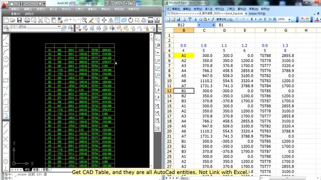Expand the AutoSum dropdown arrow in Excel
This screenshot has height=180, width=321.
pos(255,19)
